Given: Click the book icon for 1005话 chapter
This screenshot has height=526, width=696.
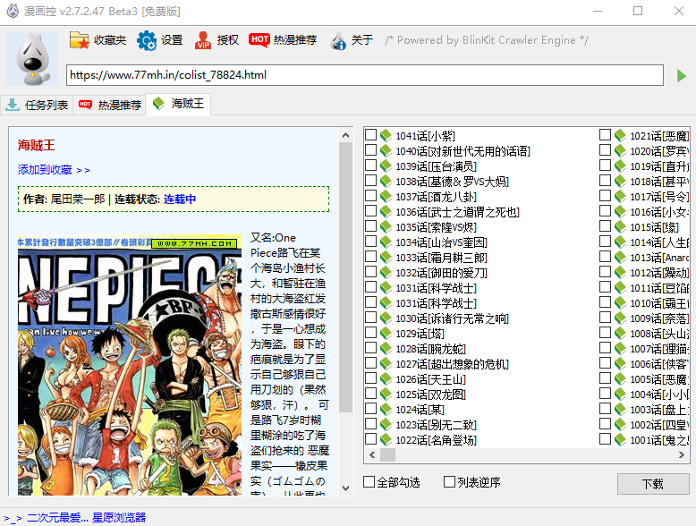Looking at the screenshot, I should point(620,378).
